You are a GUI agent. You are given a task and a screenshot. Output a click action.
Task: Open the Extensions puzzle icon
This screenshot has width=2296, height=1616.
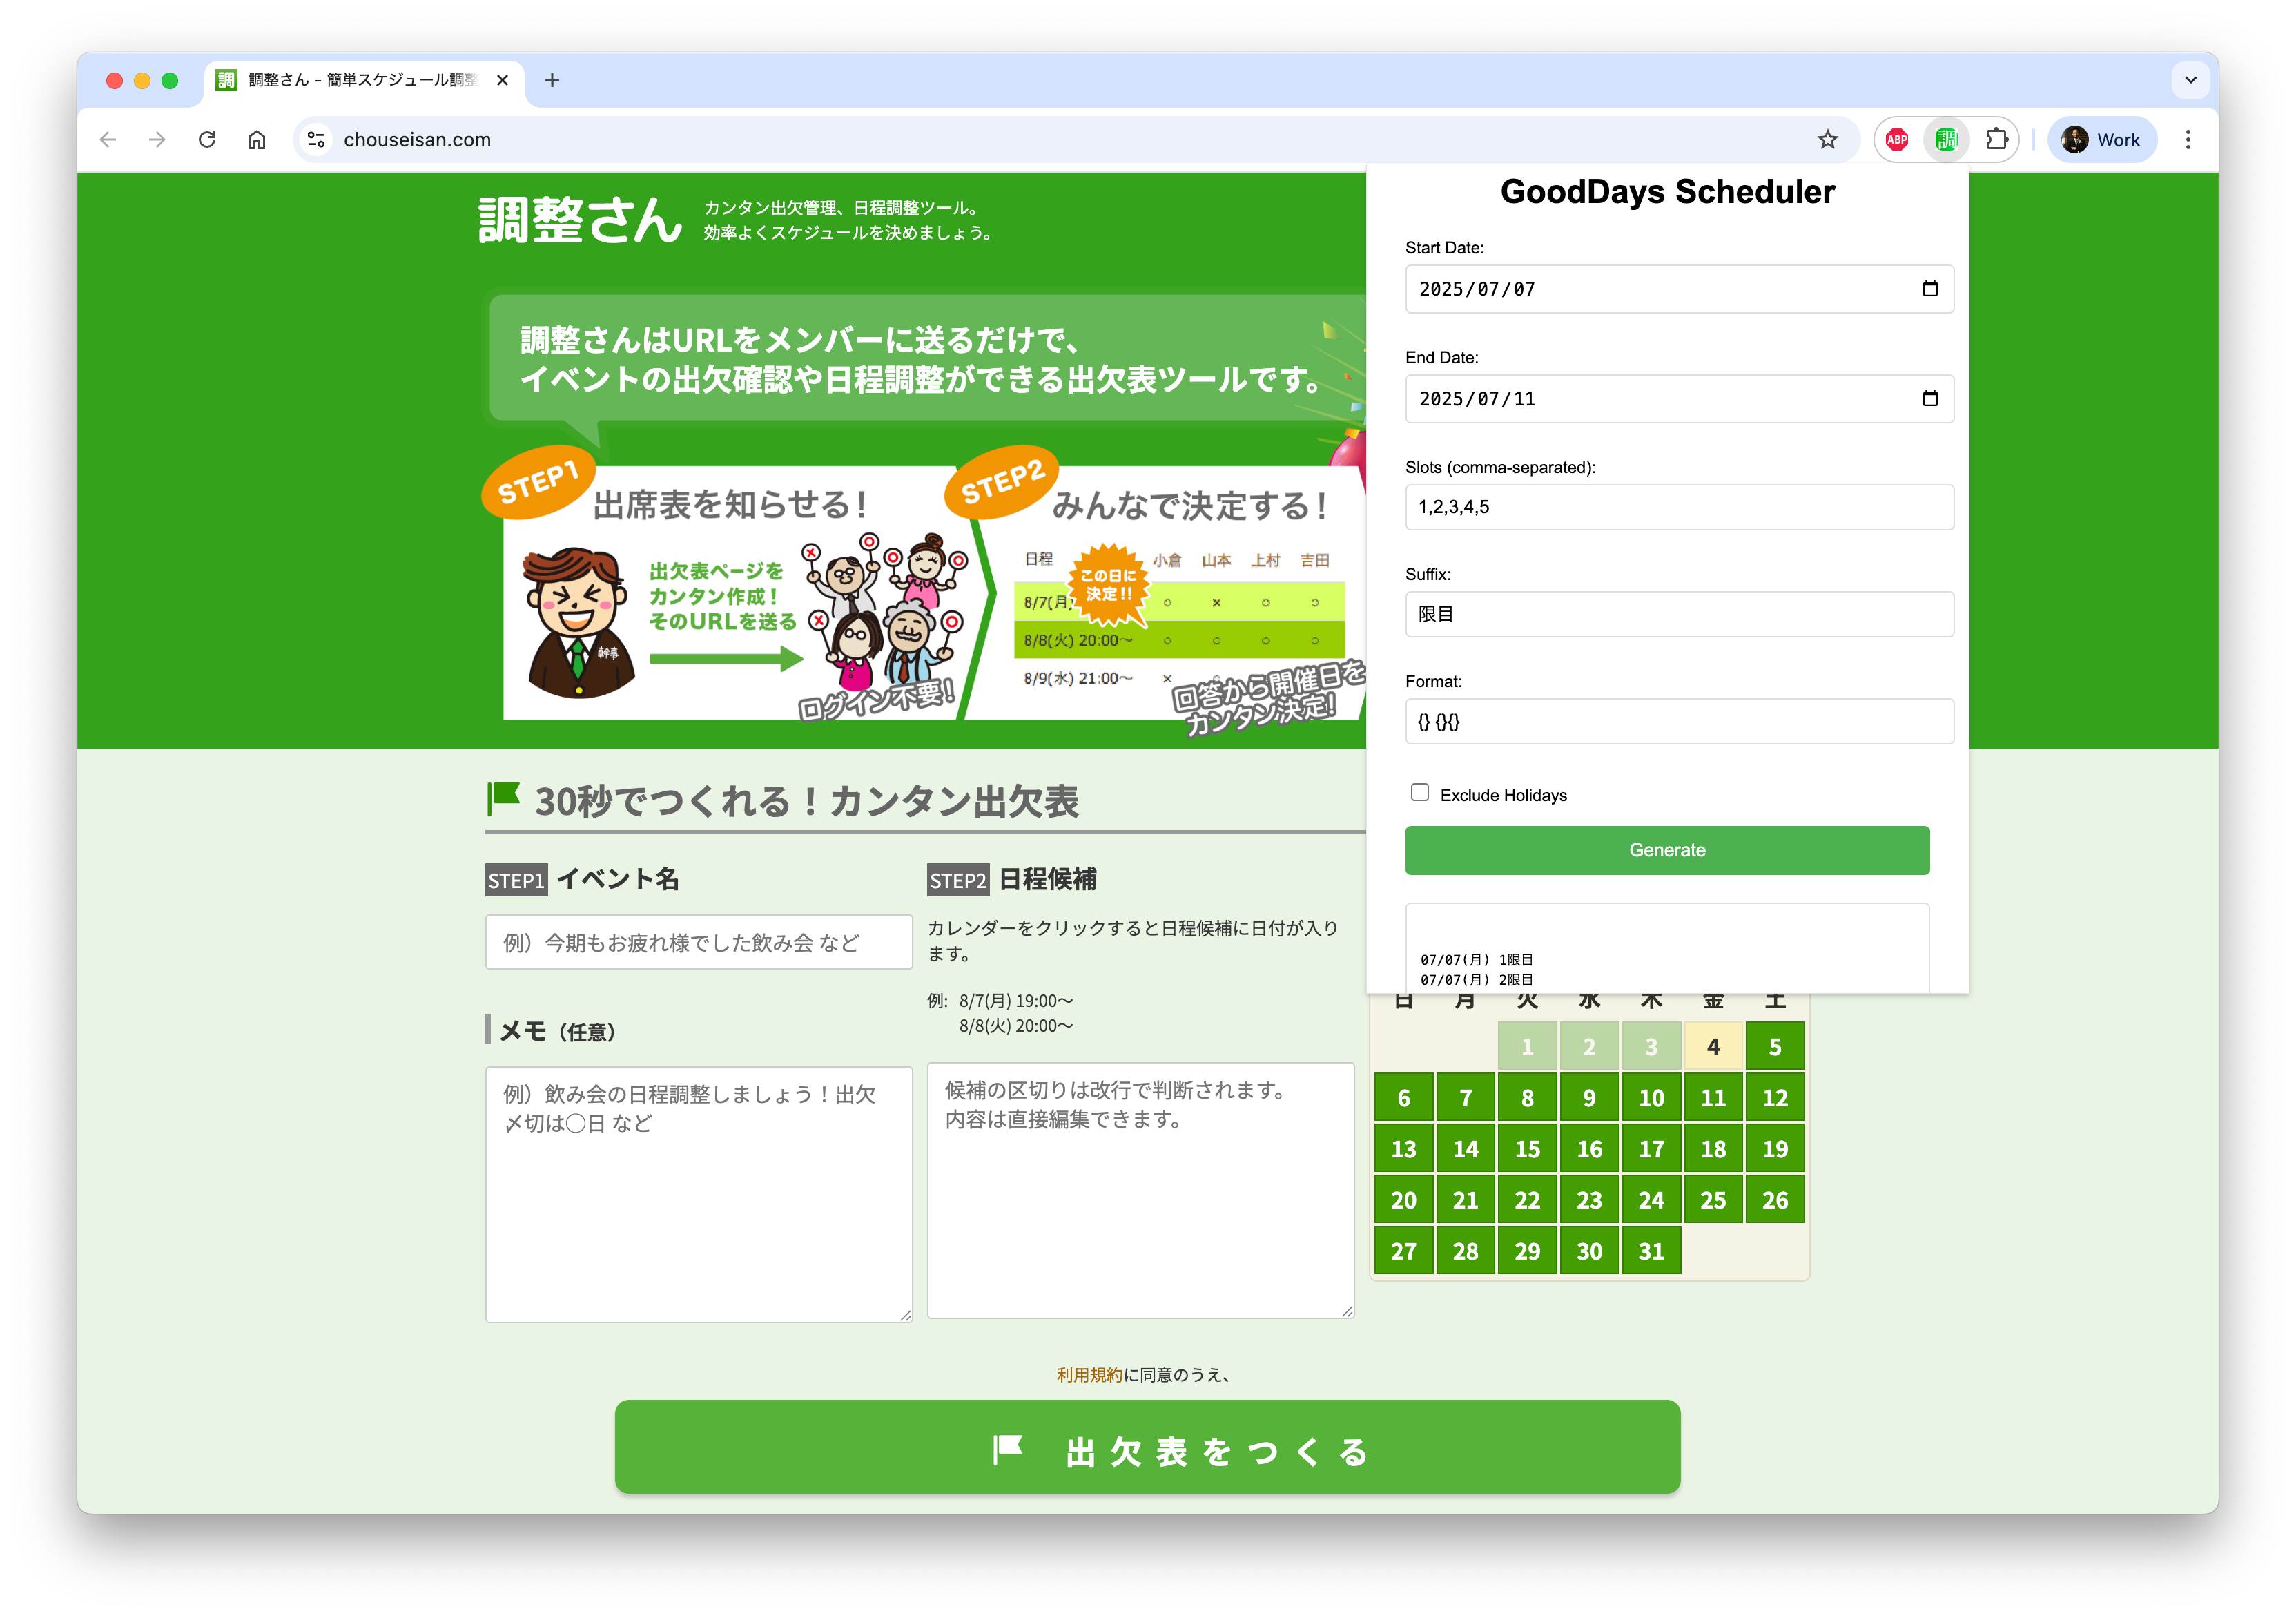point(1996,140)
